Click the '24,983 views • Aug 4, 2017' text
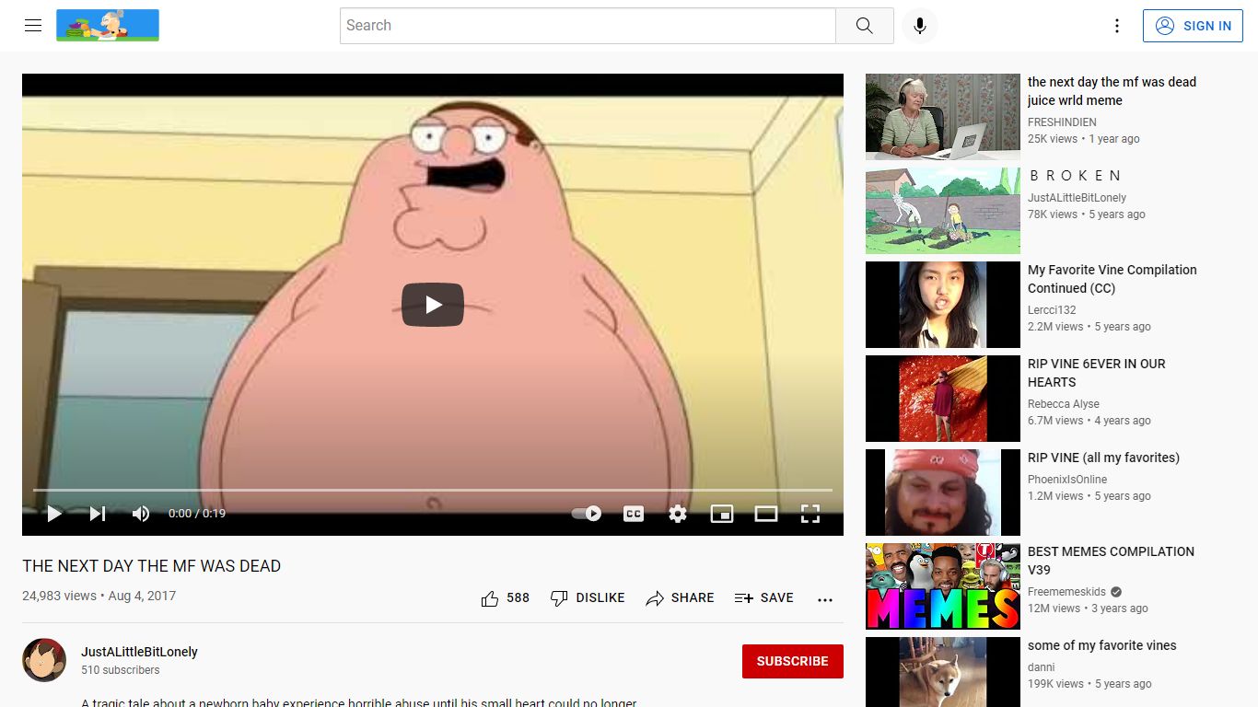Image resolution: width=1258 pixels, height=707 pixels. pos(99,596)
